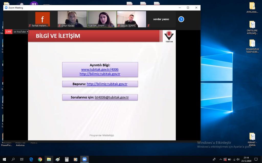Launch Google Chrome from the taskbar
The width and height of the screenshot is (262, 163).
point(40,159)
